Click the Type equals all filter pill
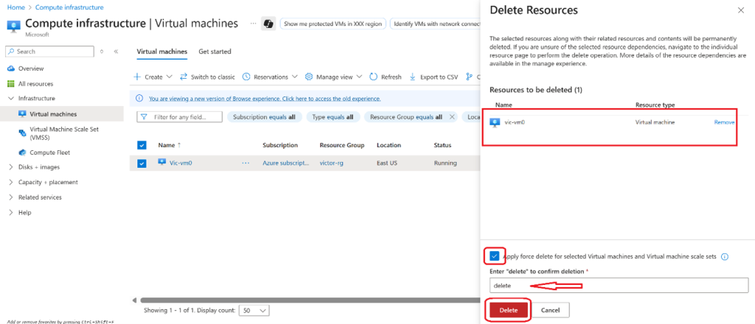The height and width of the screenshot is (324, 755). (333, 117)
